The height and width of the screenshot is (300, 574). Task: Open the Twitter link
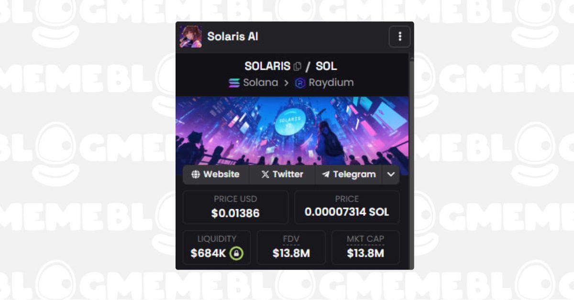click(282, 174)
